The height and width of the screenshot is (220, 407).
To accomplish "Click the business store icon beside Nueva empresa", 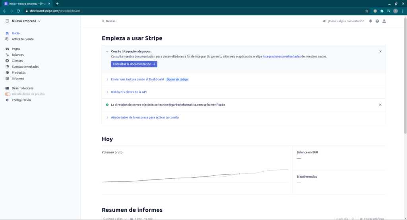I will click(7, 21).
